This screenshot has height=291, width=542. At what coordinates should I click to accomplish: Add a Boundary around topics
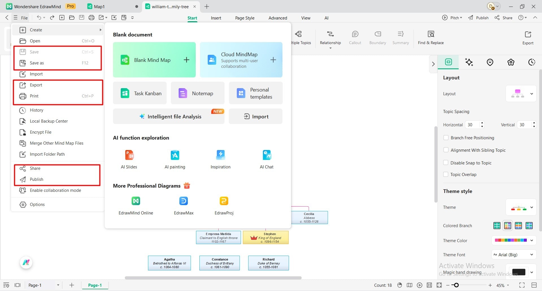(377, 38)
